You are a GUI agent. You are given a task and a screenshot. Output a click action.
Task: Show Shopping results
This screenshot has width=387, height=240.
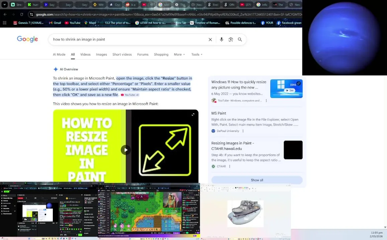(161, 54)
